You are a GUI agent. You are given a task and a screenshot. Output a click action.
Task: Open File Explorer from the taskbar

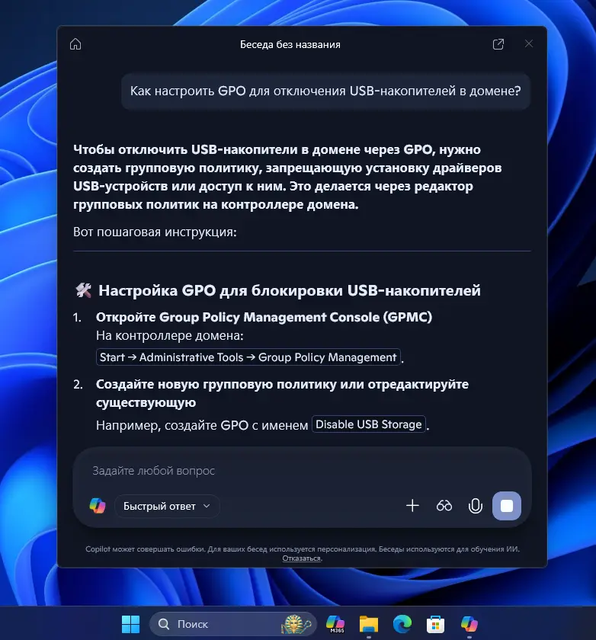tap(369, 625)
